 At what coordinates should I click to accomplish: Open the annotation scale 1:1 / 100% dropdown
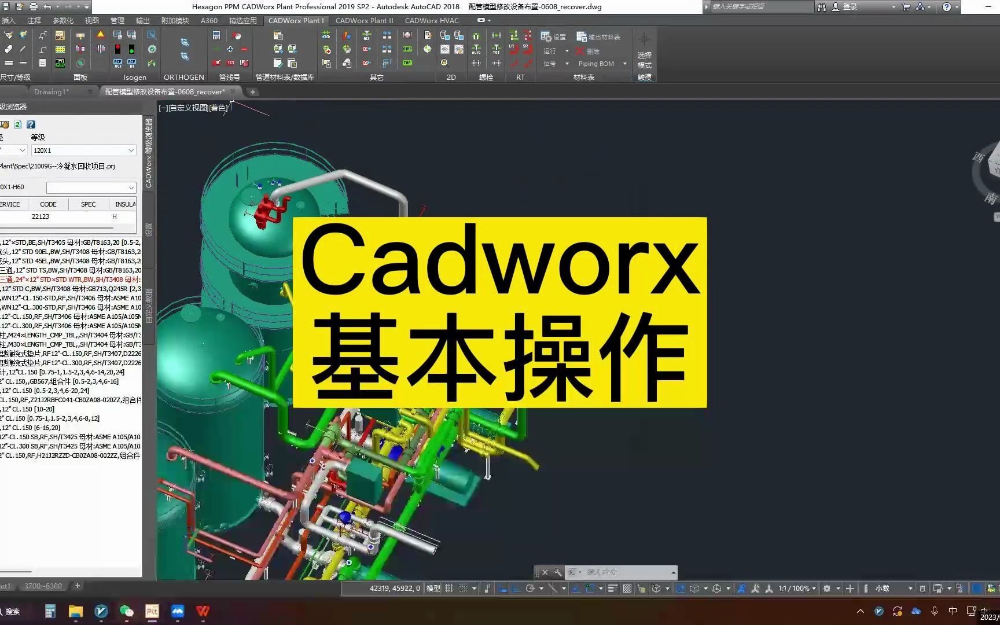click(x=797, y=589)
